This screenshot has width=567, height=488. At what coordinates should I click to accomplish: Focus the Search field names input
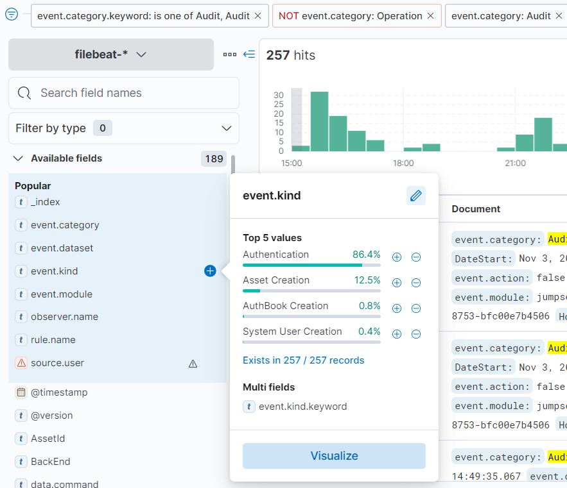click(x=124, y=93)
